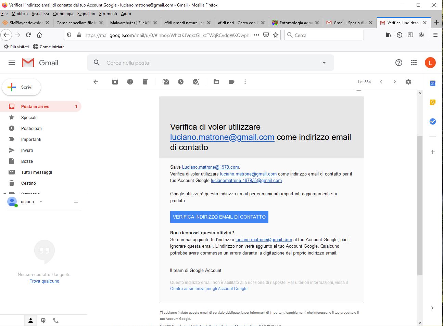
Task: Report spam with the exclamation icon
Action: (130, 82)
